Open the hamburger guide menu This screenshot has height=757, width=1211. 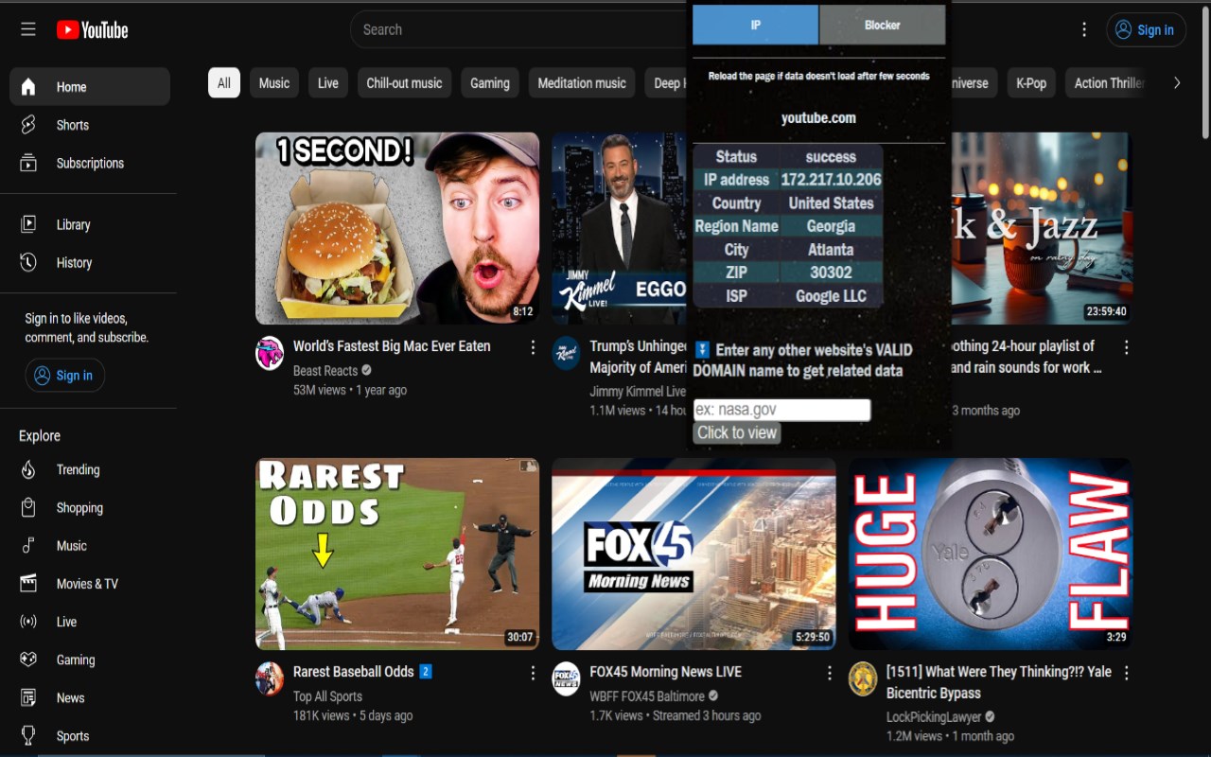point(28,29)
